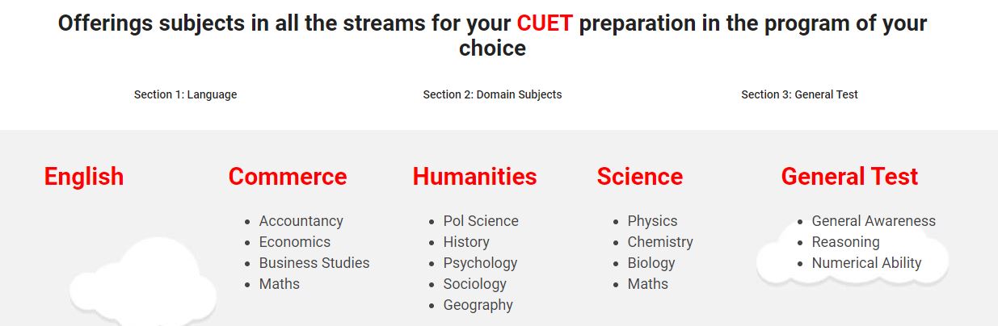Select Business Studies in Commerce list
Screen dimensions: 998x326
(314, 263)
